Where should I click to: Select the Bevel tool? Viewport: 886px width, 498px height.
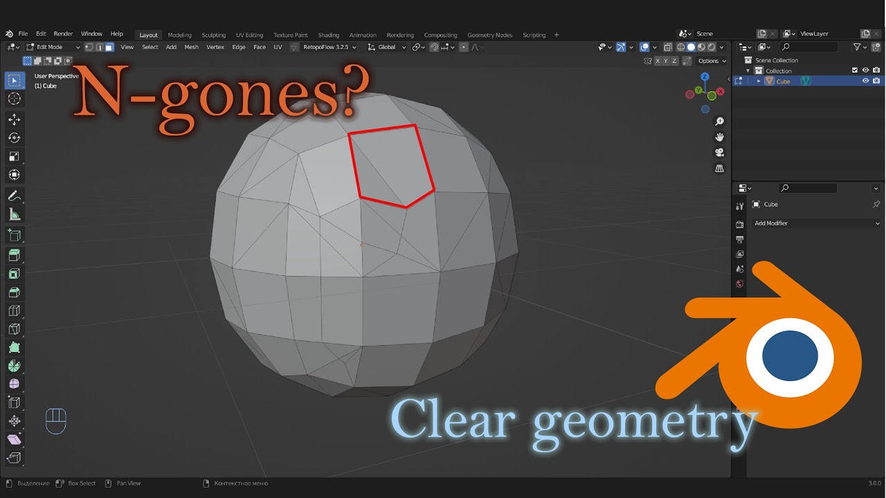(x=14, y=292)
